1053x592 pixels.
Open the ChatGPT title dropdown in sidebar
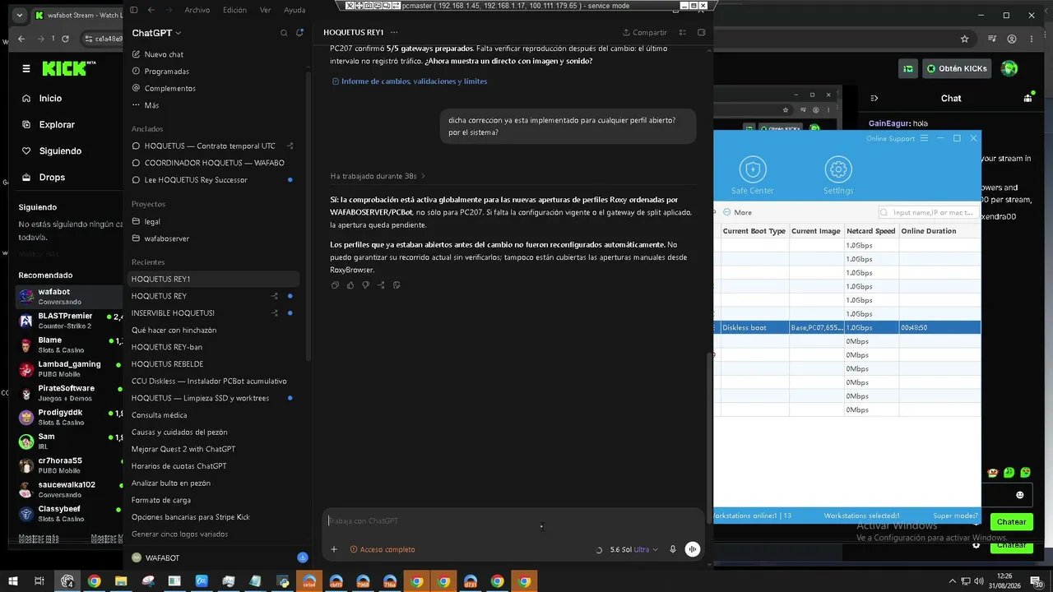156,33
